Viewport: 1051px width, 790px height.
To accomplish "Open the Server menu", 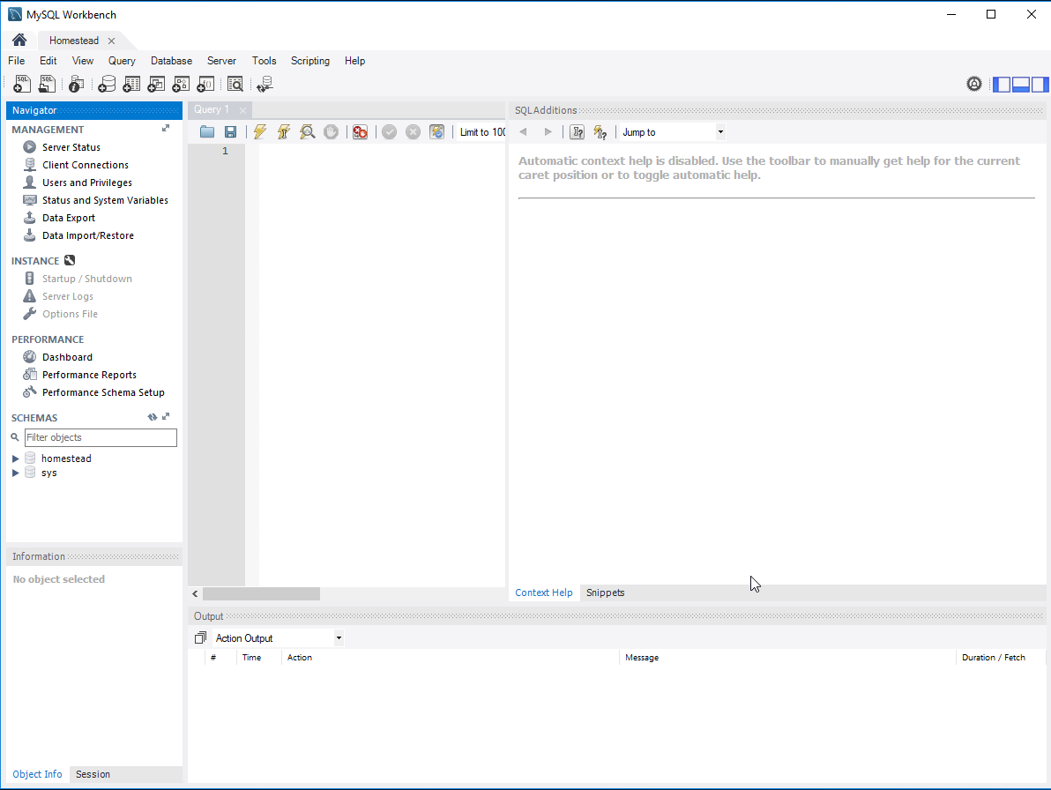I will (222, 60).
